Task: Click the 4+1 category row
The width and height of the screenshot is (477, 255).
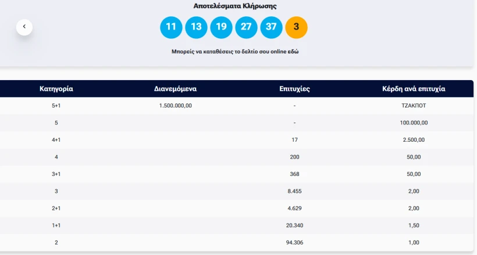Action: pyautogui.click(x=56, y=139)
